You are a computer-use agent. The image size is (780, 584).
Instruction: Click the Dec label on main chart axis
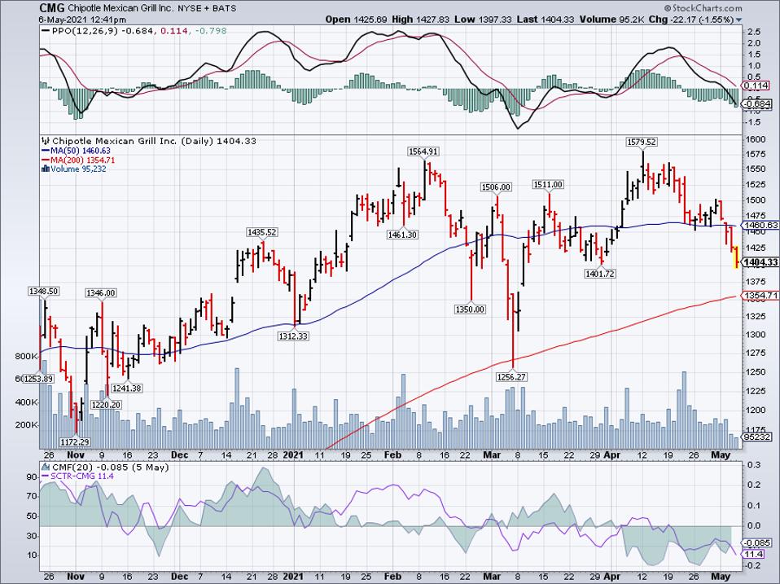click(179, 455)
